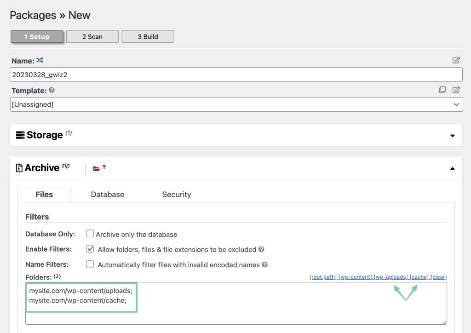Click the edit pencil icon for Name

pos(456,60)
